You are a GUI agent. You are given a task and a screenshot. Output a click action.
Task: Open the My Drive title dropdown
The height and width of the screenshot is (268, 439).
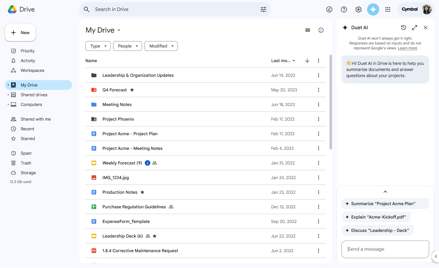[x=119, y=30]
